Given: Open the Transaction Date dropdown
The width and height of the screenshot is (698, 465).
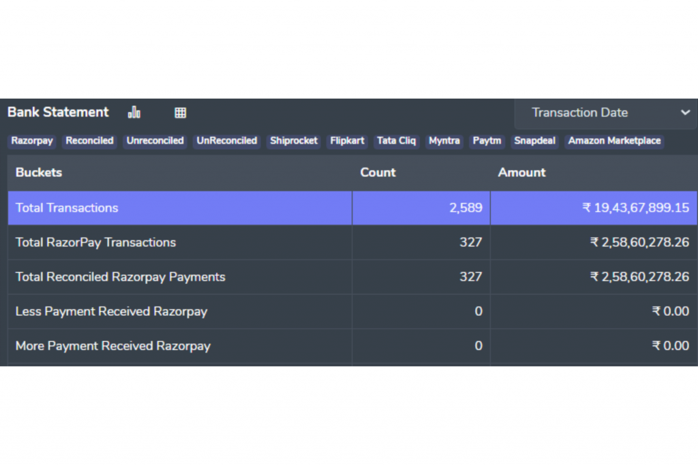Looking at the screenshot, I should tap(606, 113).
